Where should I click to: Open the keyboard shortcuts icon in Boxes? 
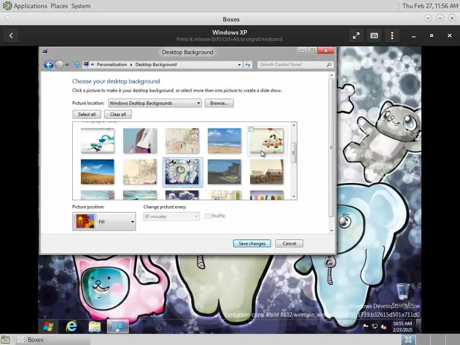(374, 35)
